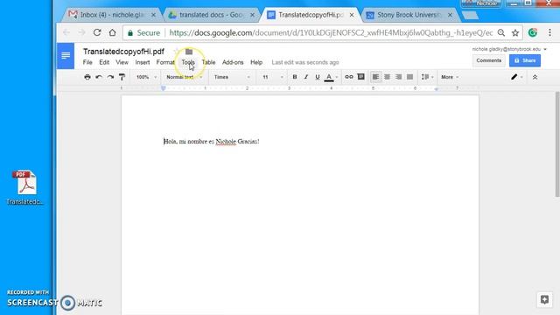Click the Print icon in toolbar

pos(87,77)
